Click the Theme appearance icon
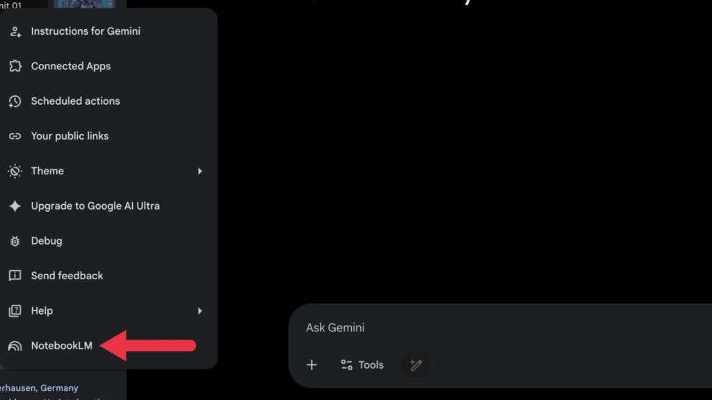The image size is (712, 400). (15, 171)
